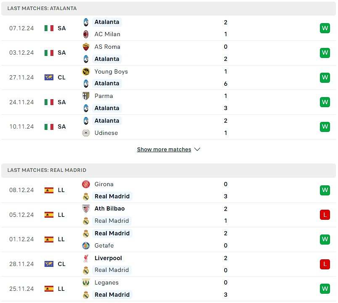Screen dimensions: 338x303
Task: Open the Young Boys team link
Action: click(x=111, y=71)
